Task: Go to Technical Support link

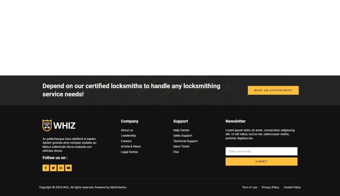Action: coord(185,141)
